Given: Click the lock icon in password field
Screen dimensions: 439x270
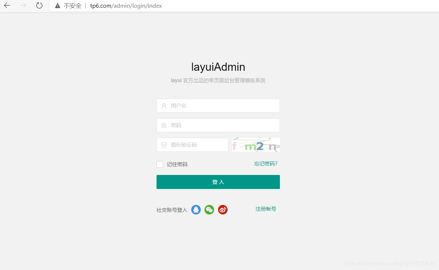Looking at the screenshot, I should 164,125.
